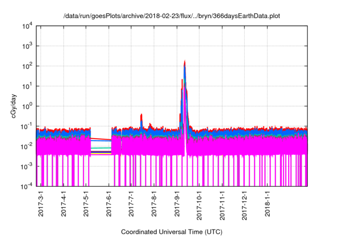
Task: Click the 2017-11-1 date tick label
Action: (222, 205)
